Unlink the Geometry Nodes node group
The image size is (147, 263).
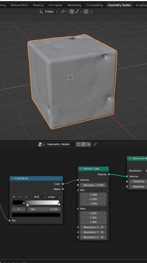(89, 144)
